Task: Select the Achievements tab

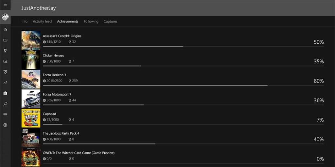Action: [x=68, y=21]
